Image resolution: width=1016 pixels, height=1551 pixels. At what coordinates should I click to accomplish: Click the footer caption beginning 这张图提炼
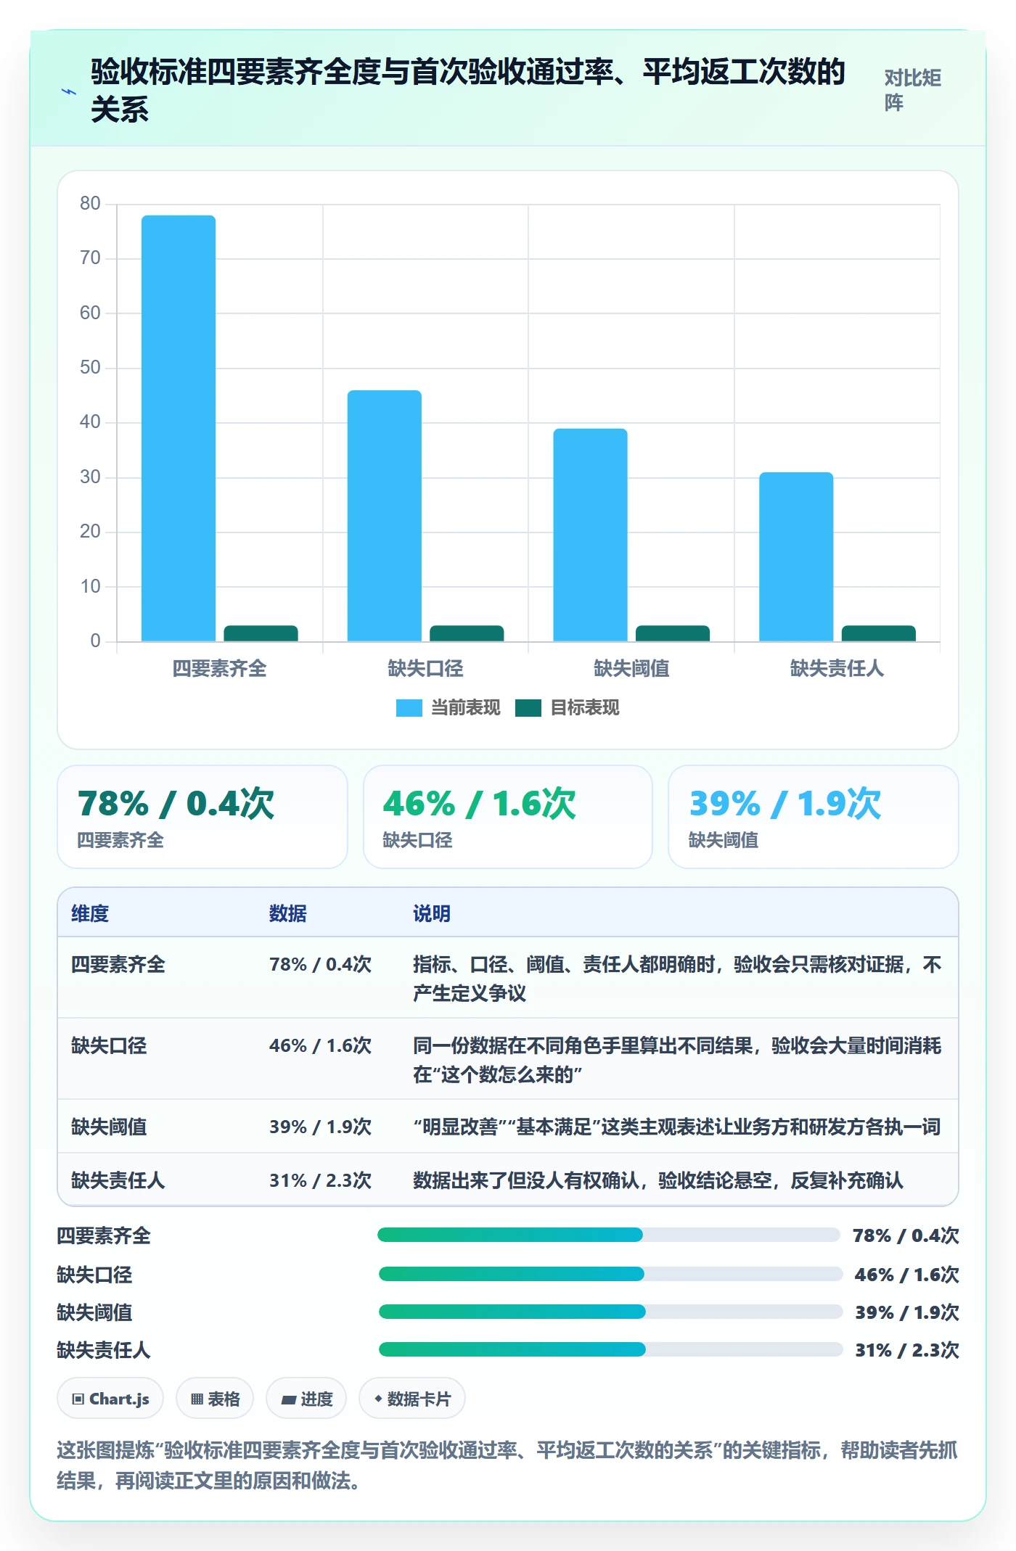coord(507,1465)
